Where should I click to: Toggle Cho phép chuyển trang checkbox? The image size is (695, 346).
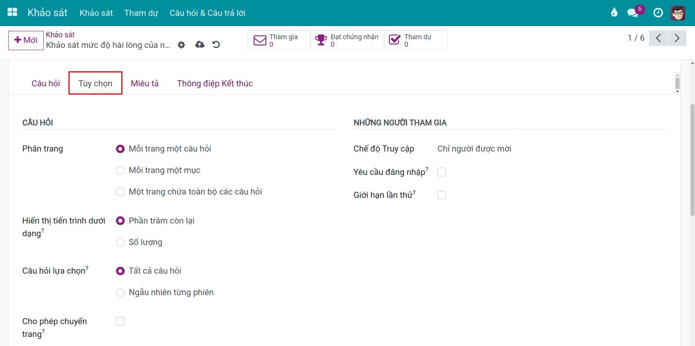tap(120, 321)
